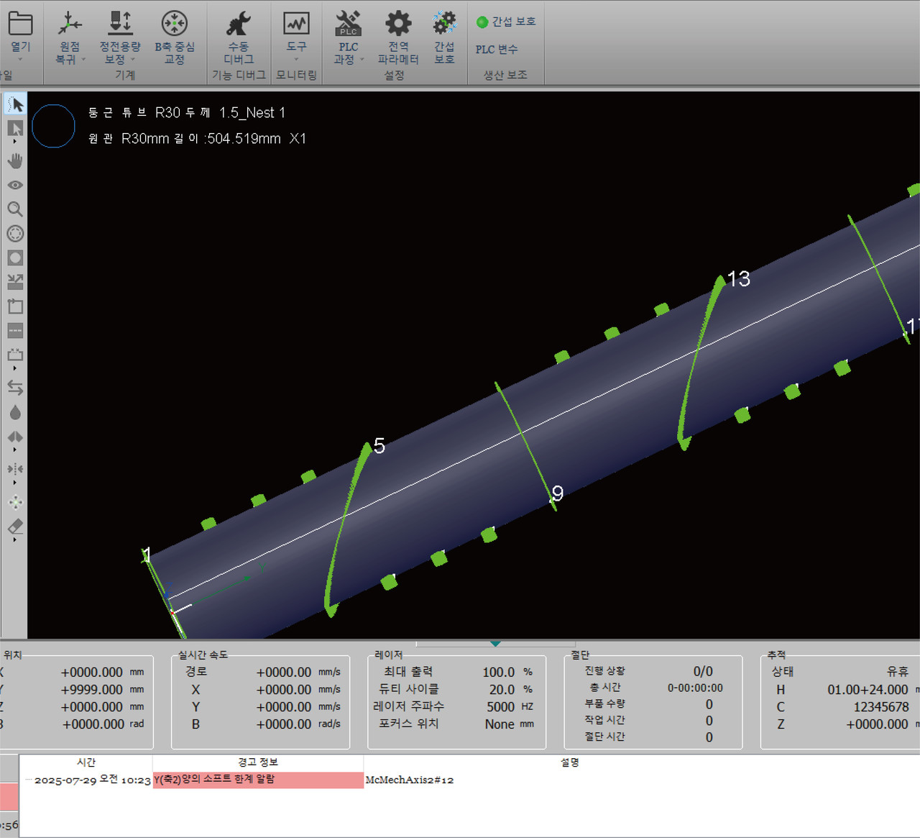This screenshot has height=838, width=920.
Task: Select the magnifier zoom tool
Action: click(15, 209)
